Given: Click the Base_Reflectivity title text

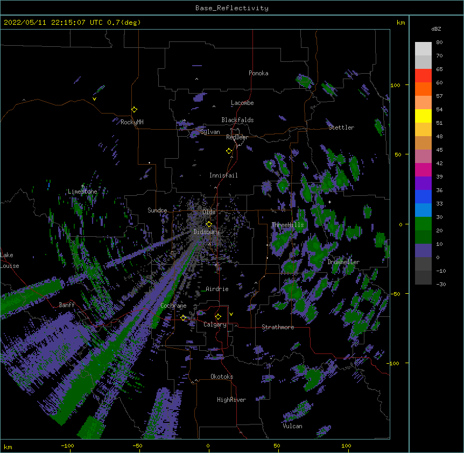Looking at the screenshot, I should pos(232,8).
